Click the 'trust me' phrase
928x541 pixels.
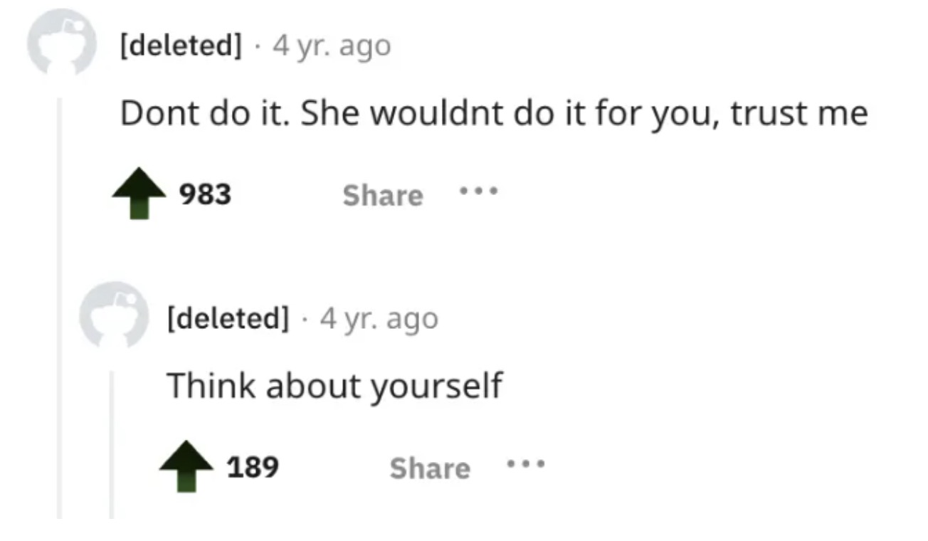point(799,114)
